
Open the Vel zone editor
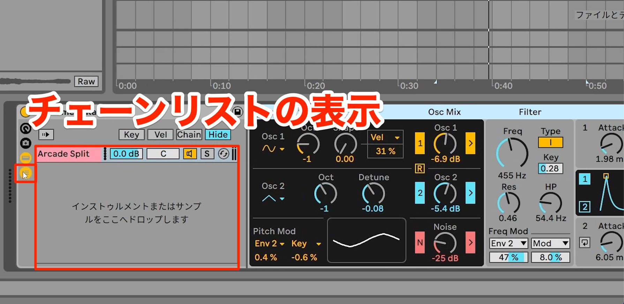tap(160, 135)
